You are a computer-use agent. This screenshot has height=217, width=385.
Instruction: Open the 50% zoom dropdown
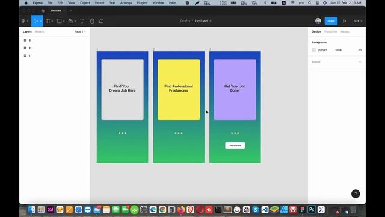358,21
